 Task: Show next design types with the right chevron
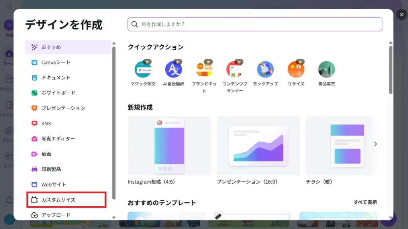click(375, 144)
